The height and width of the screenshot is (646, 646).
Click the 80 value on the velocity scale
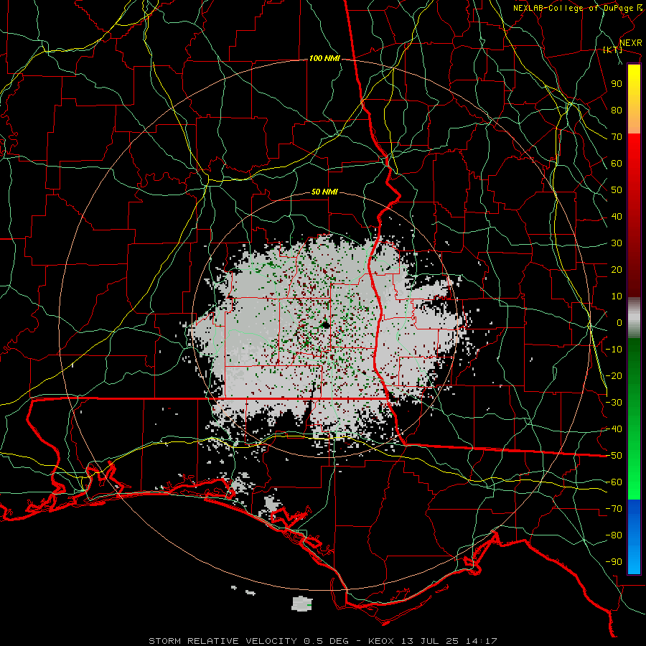point(617,111)
